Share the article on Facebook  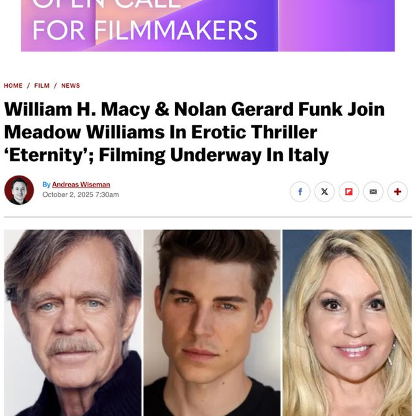[300, 192]
